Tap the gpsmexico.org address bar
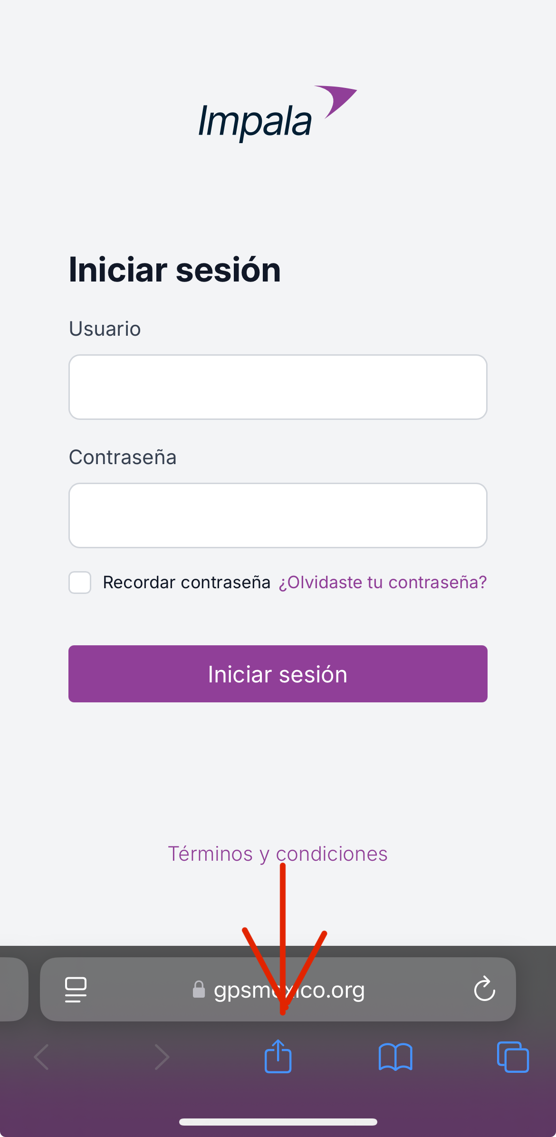 [278, 989]
